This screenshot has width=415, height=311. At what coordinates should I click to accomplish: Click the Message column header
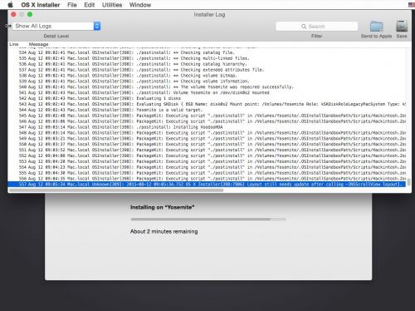click(x=38, y=44)
